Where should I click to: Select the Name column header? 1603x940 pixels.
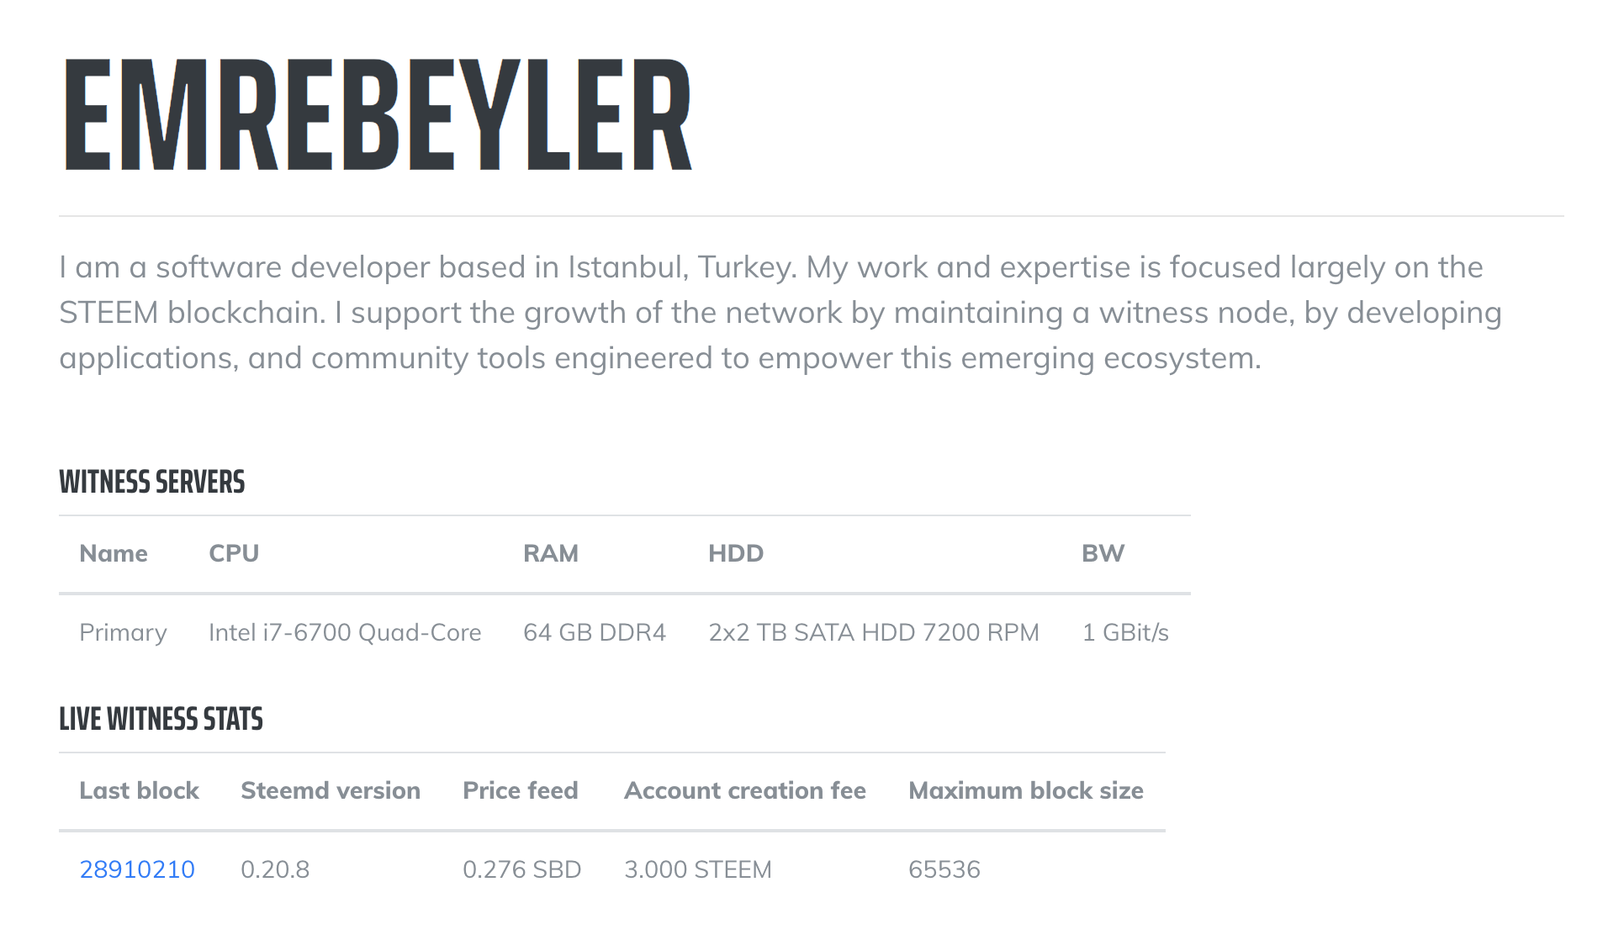(114, 553)
